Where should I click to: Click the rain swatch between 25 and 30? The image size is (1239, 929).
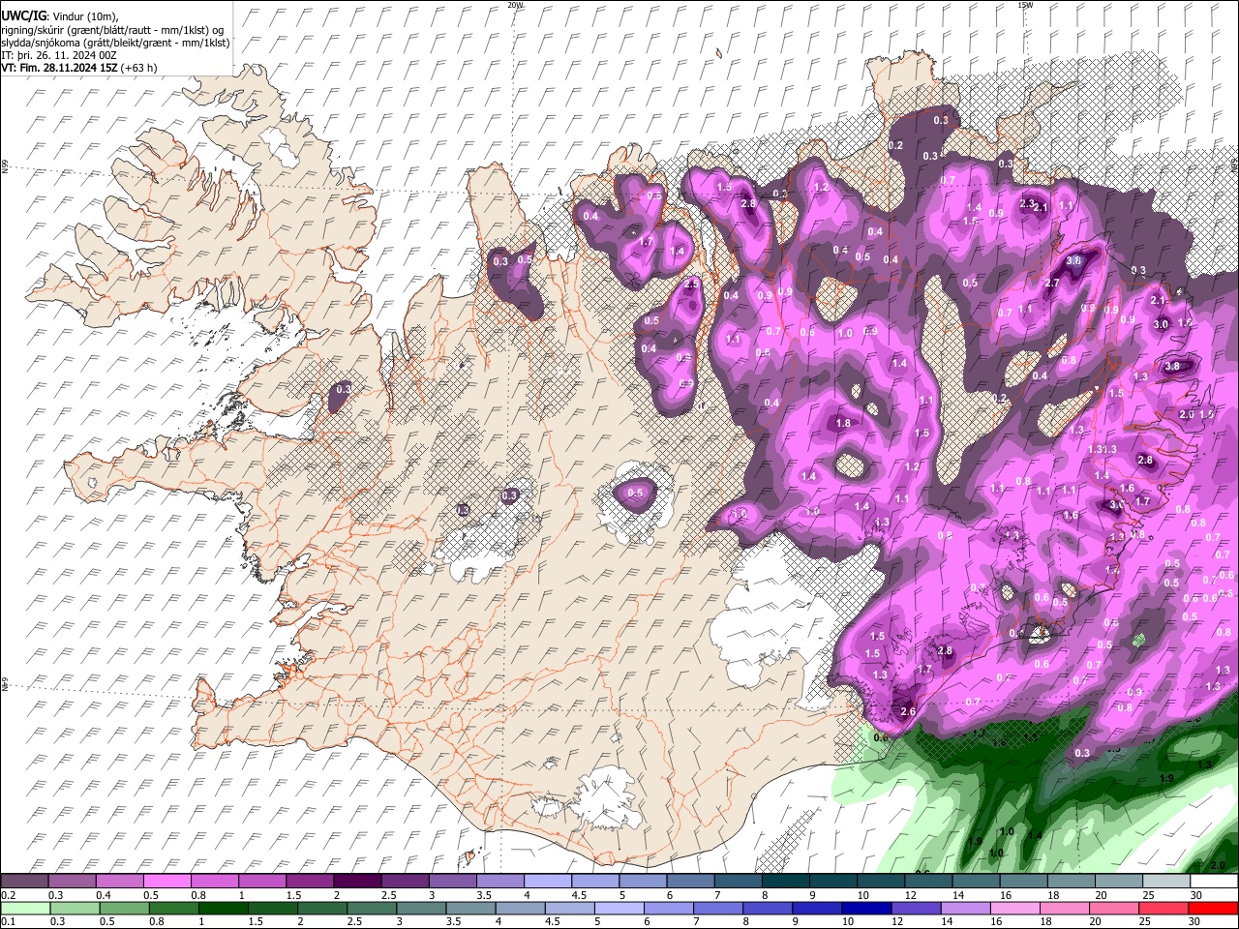coord(1163,908)
